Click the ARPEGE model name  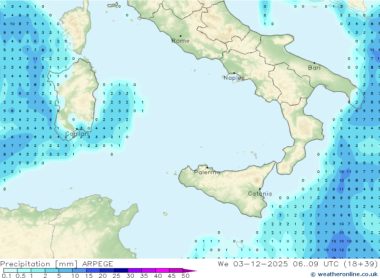tap(98, 264)
